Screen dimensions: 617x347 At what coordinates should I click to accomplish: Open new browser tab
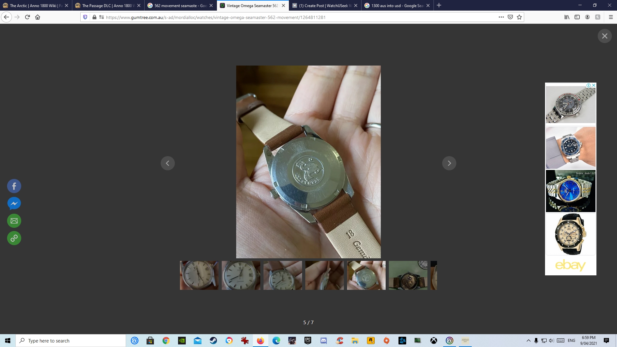click(x=439, y=5)
